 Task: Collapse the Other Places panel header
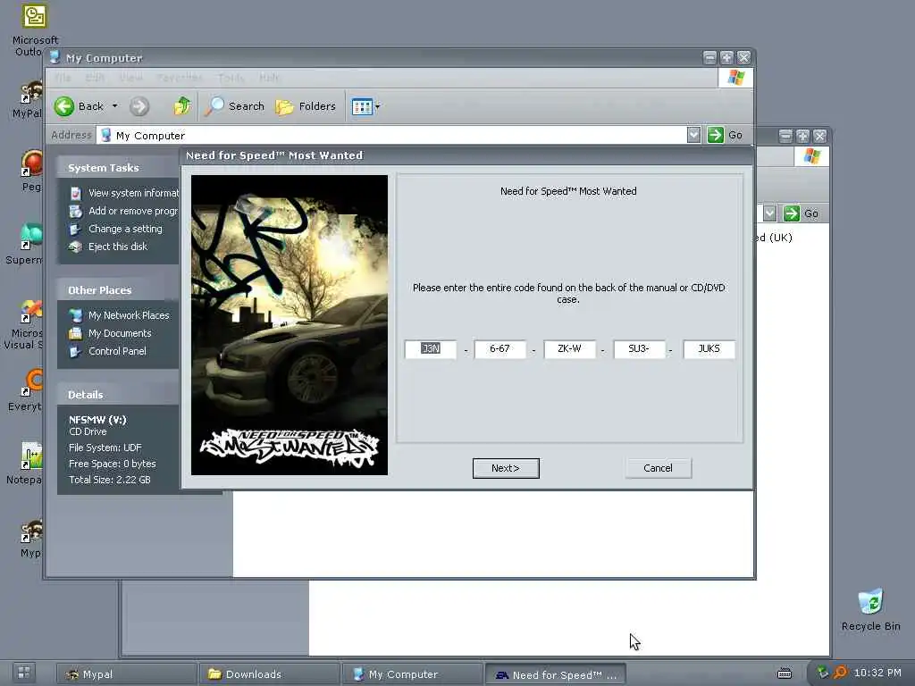coord(119,290)
